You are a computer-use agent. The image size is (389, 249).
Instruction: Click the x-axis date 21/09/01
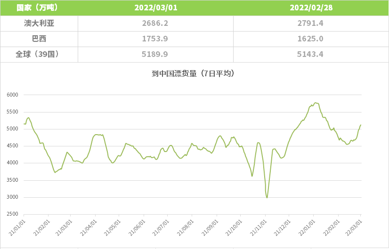pyautogui.click(x=210, y=228)
